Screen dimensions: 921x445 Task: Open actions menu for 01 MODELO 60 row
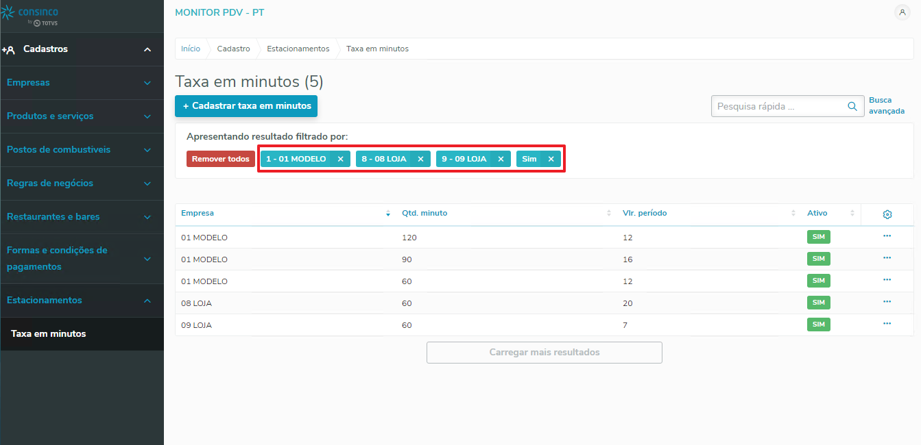pos(887,279)
